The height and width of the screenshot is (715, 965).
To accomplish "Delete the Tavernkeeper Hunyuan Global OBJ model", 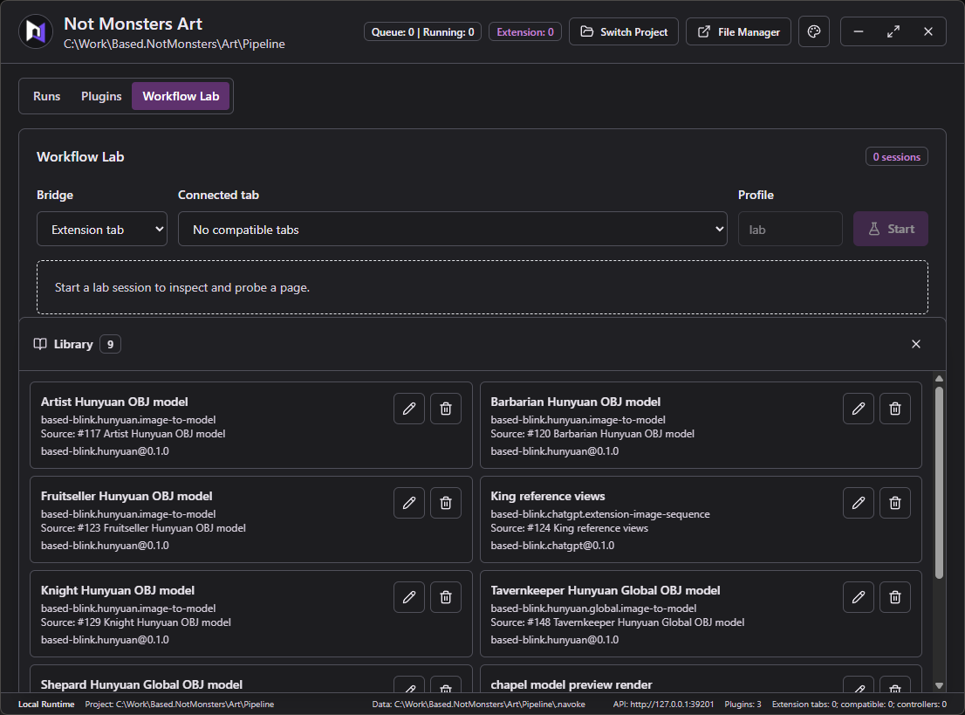I will click(x=895, y=597).
